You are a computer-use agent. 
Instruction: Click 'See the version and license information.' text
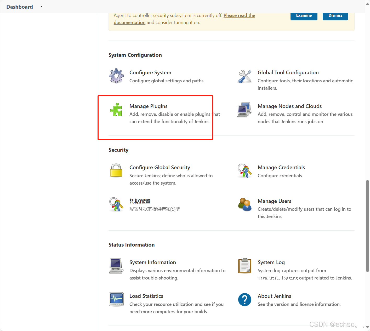299,304
